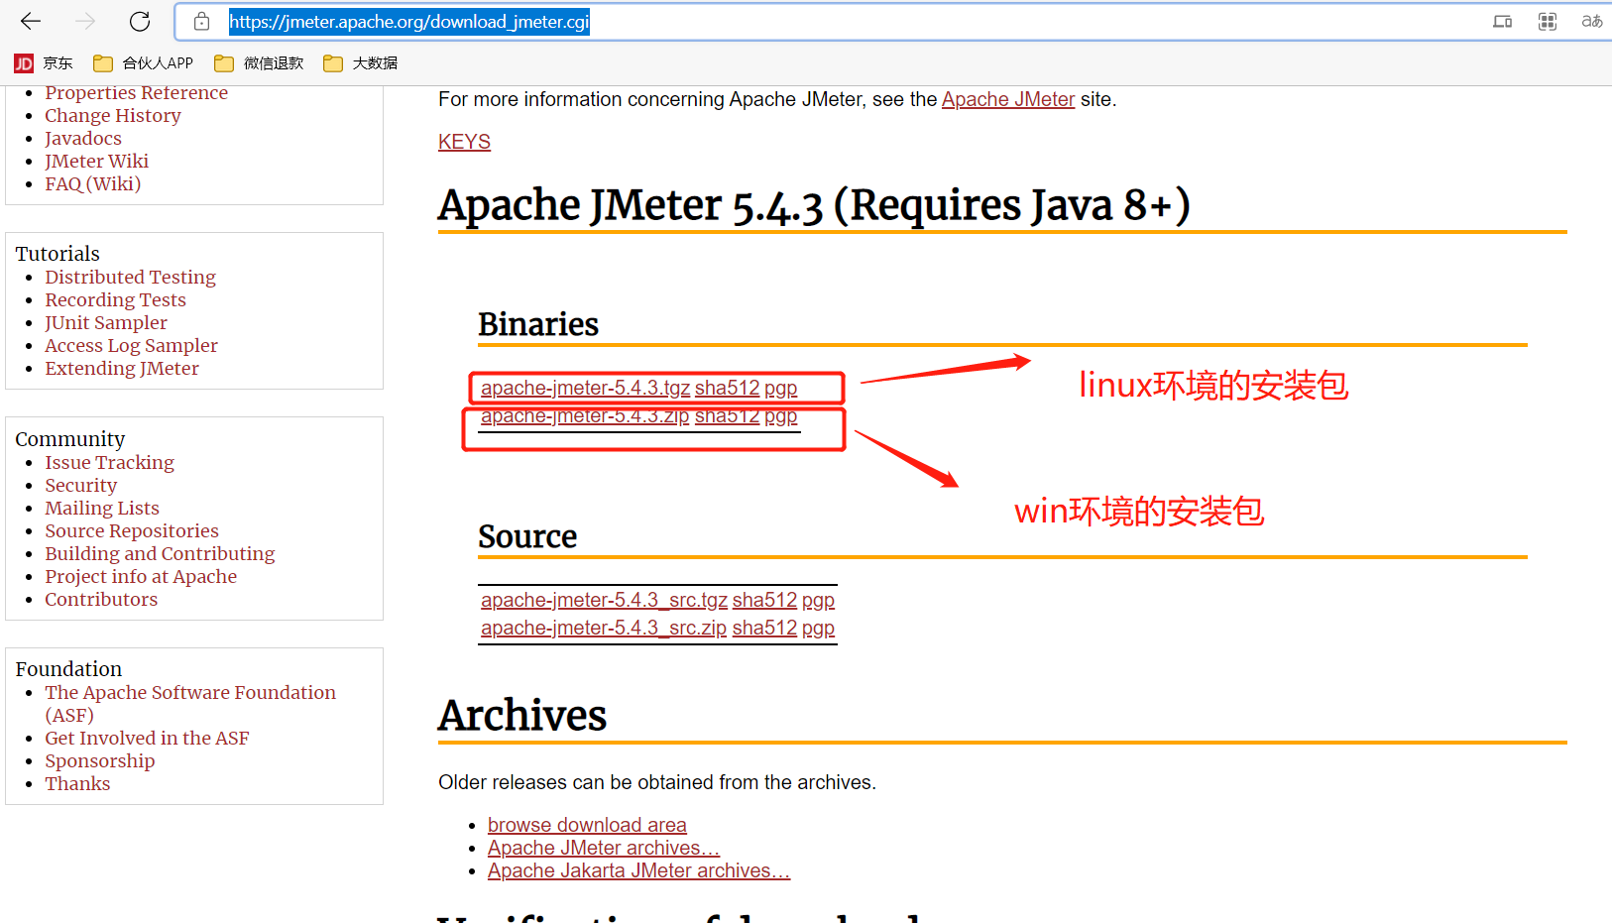Click the browser back arrow
This screenshot has height=923, width=1612.
pos(31,21)
